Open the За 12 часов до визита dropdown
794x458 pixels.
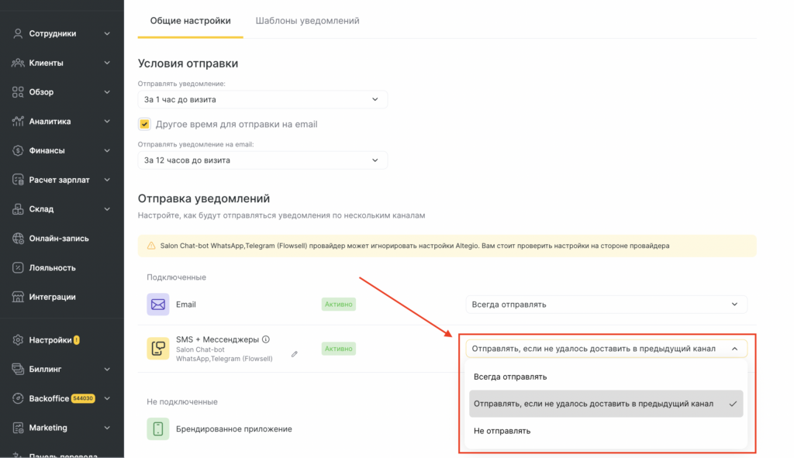tap(262, 160)
